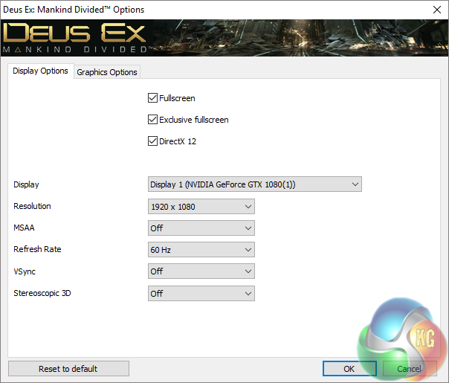Expand the MSAA dropdown
The height and width of the screenshot is (383, 449).
point(201,228)
